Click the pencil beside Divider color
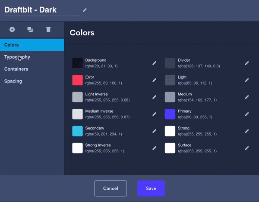The image size is (259, 202). [247, 63]
